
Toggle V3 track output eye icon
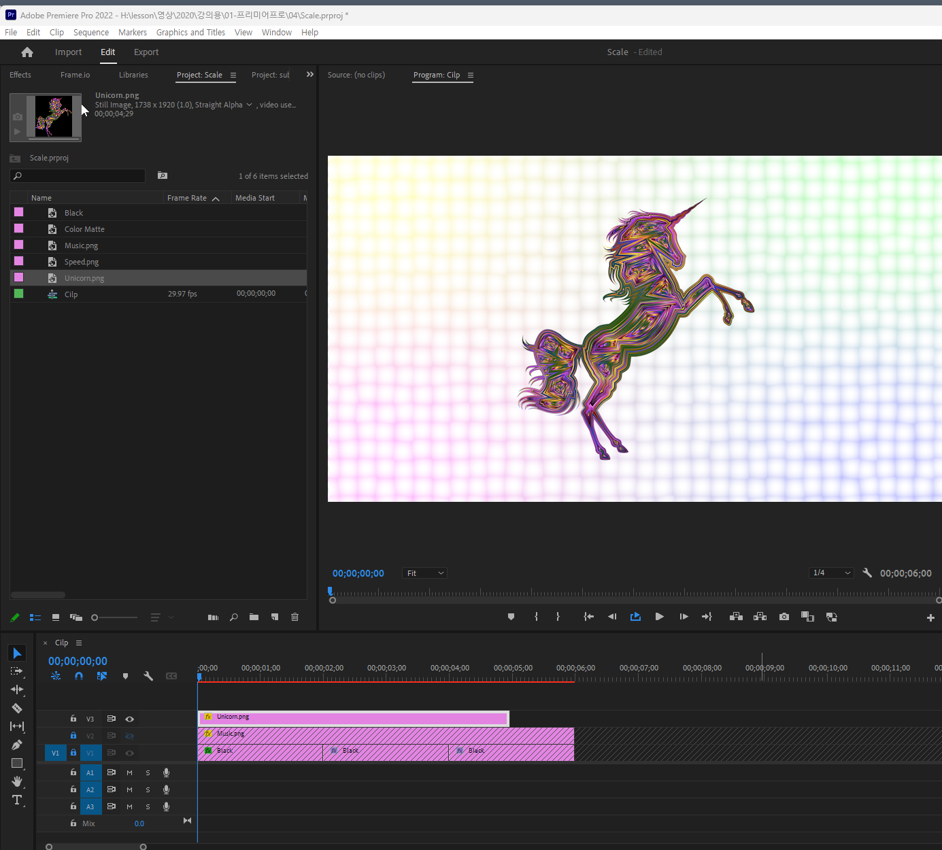pos(129,719)
